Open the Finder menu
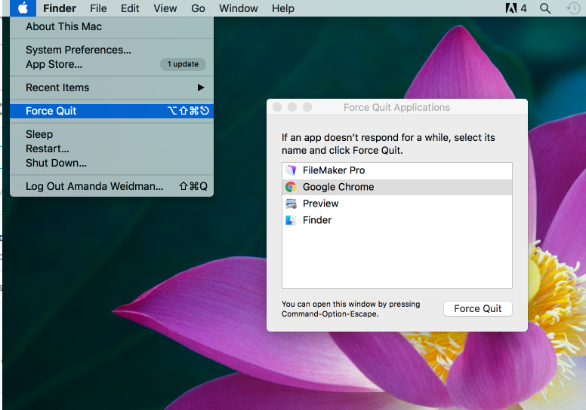Image resolution: width=586 pixels, height=410 pixels. click(x=60, y=8)
